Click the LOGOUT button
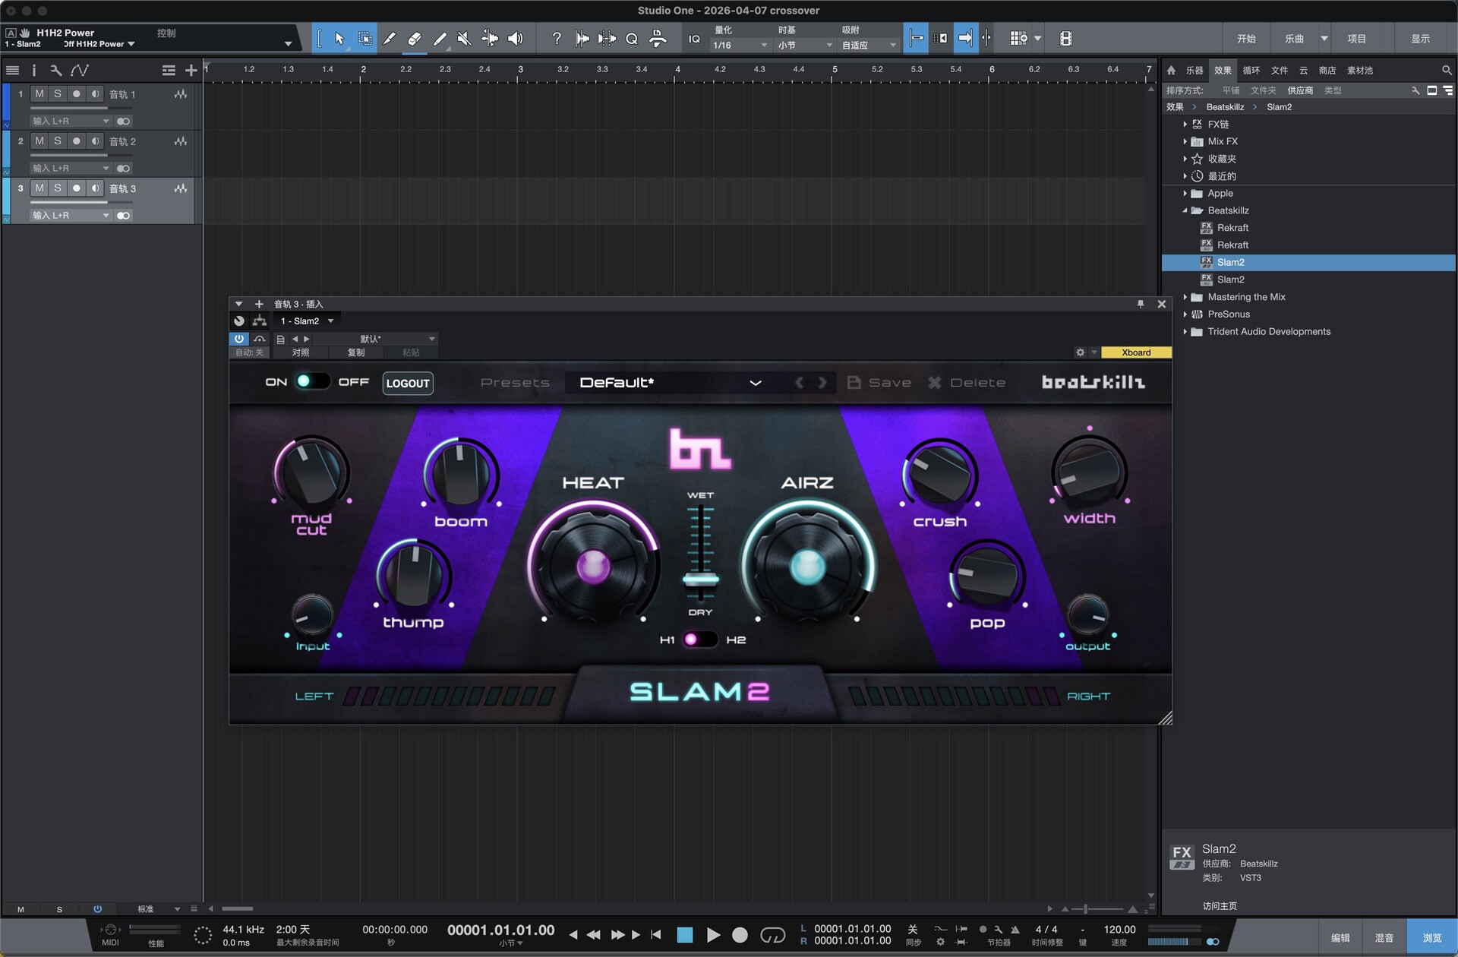Viewport: 1458px width, 957px height. tap(408, 383)
